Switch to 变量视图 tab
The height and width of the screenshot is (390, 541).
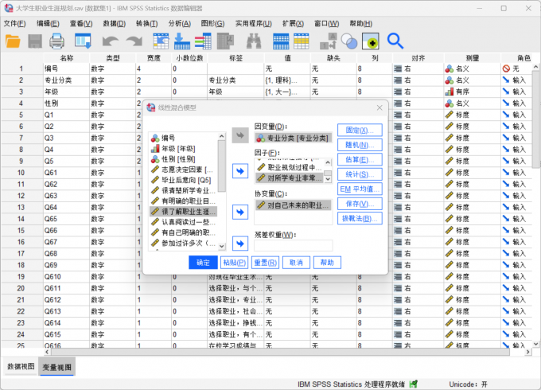click(57, 367)
